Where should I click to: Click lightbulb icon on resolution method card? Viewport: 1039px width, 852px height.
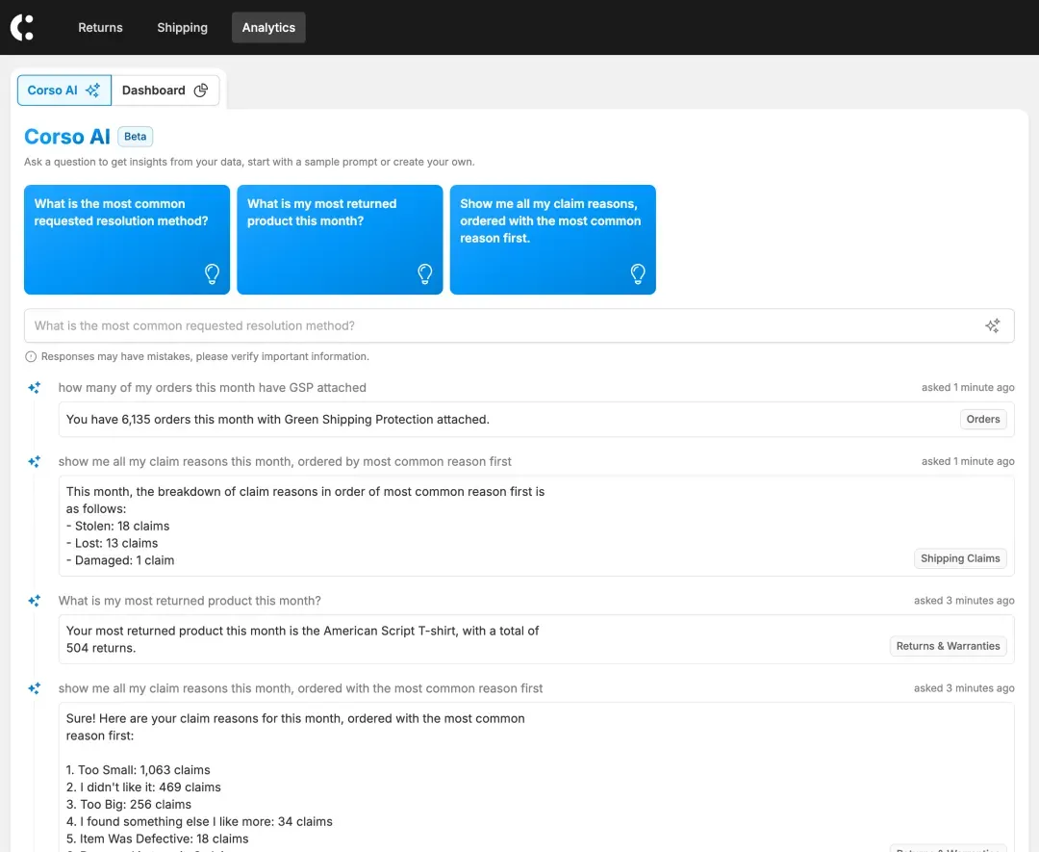click(213, 274)
